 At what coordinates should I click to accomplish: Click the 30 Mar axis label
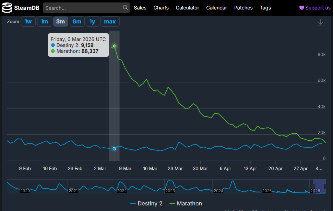(200, 169)
